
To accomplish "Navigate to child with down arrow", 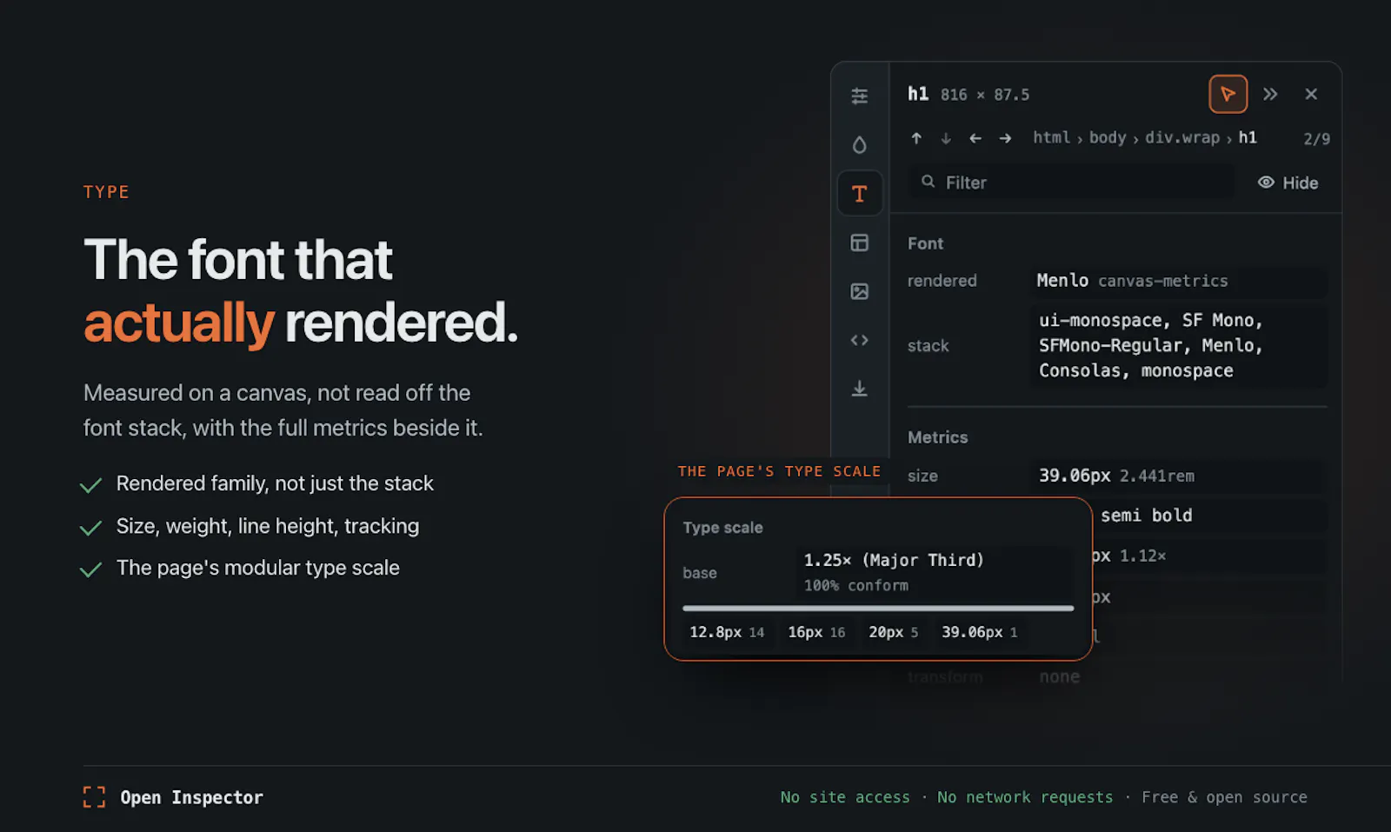I will tap(946, 138).
